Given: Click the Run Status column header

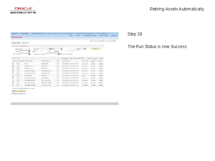Looking at the screenshot, I should (x=85, y=61).
